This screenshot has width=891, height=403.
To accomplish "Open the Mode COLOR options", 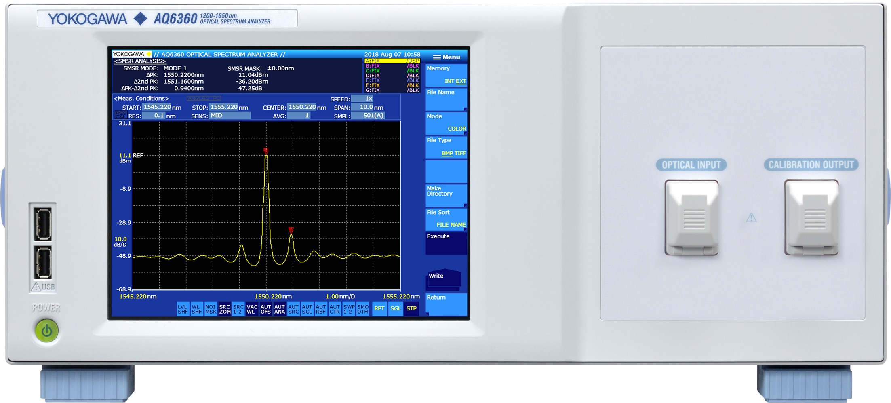I will 446,123.
